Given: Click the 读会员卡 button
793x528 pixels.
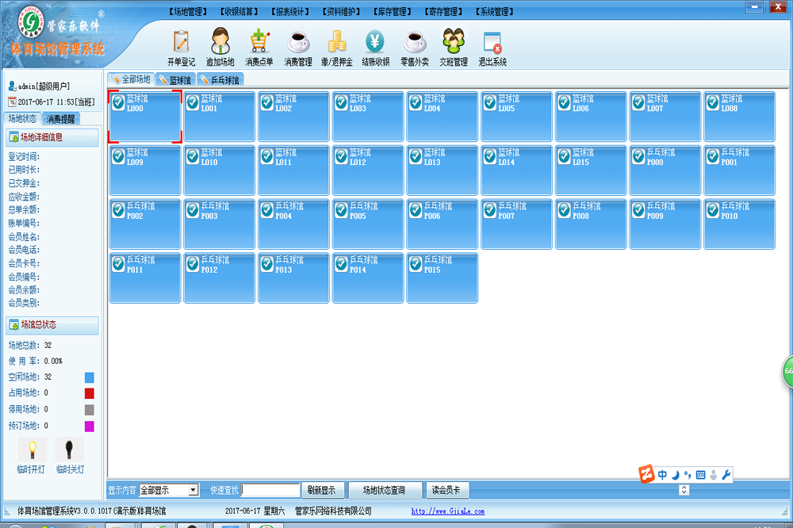Looking at the screenshot, I should pos(446,490).
